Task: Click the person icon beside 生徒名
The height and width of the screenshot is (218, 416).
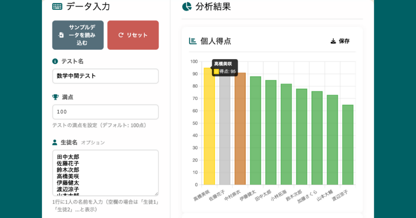Action: (55, 143)
